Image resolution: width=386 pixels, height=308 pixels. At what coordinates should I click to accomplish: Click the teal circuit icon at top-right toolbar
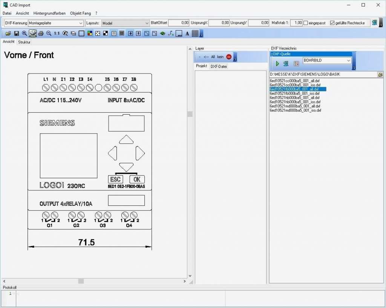(374, 23)
